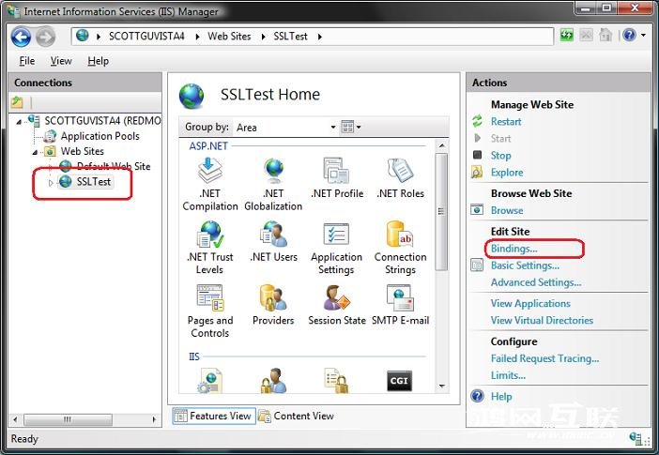Expand the breadcrumb arrow after SCOTTGUVISTA4
This screenshot has height=455, width=659.
[x=197, y=37]
